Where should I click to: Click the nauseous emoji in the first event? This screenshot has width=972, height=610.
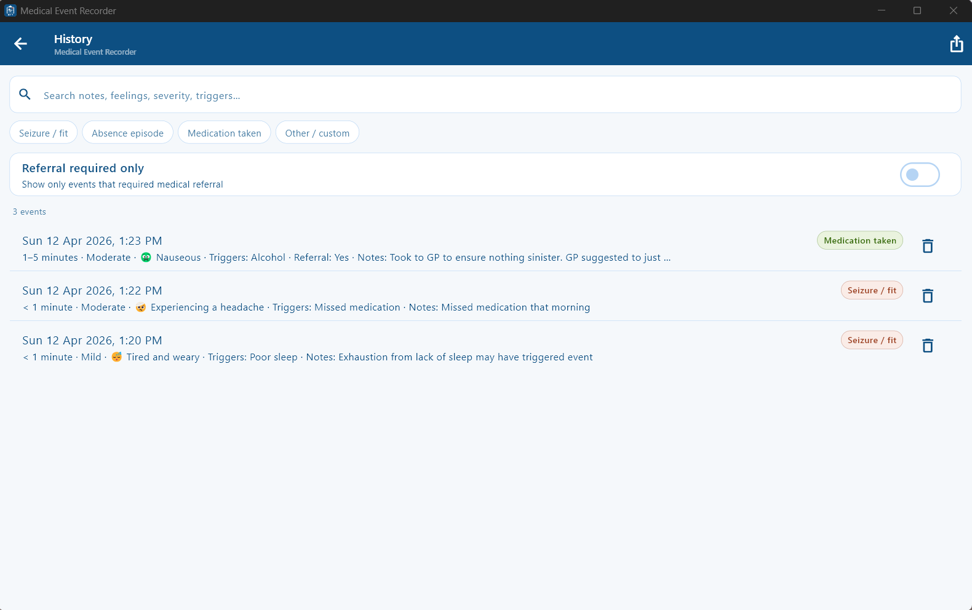(x=146, y=258)
